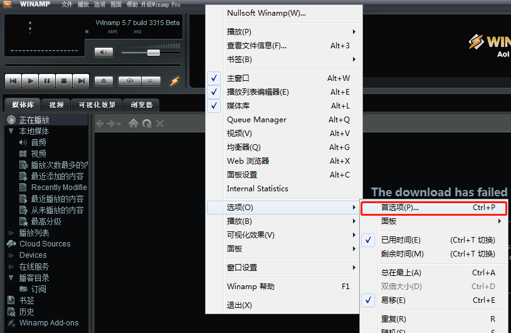Viewport: 511px width, 333px height.
Task: Select 书签 in the library tree
Action: click(x=26, y=300)
